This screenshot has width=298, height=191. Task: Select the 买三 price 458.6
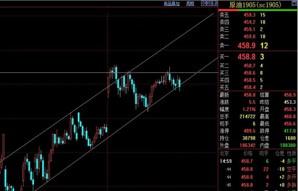click(250, 73)
